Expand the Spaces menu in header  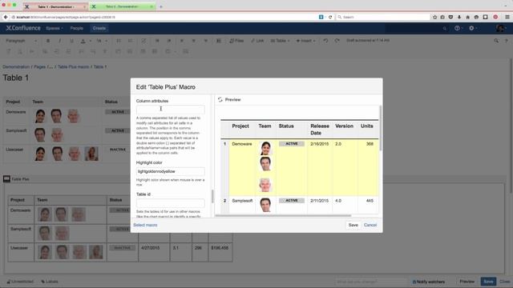pyautogui.click(x=55, y=29)
